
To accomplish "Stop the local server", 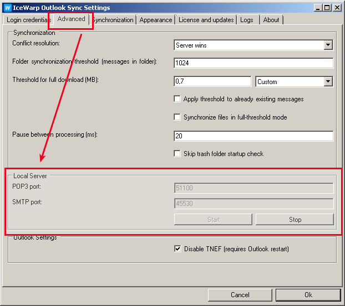I will coord(295,220).
